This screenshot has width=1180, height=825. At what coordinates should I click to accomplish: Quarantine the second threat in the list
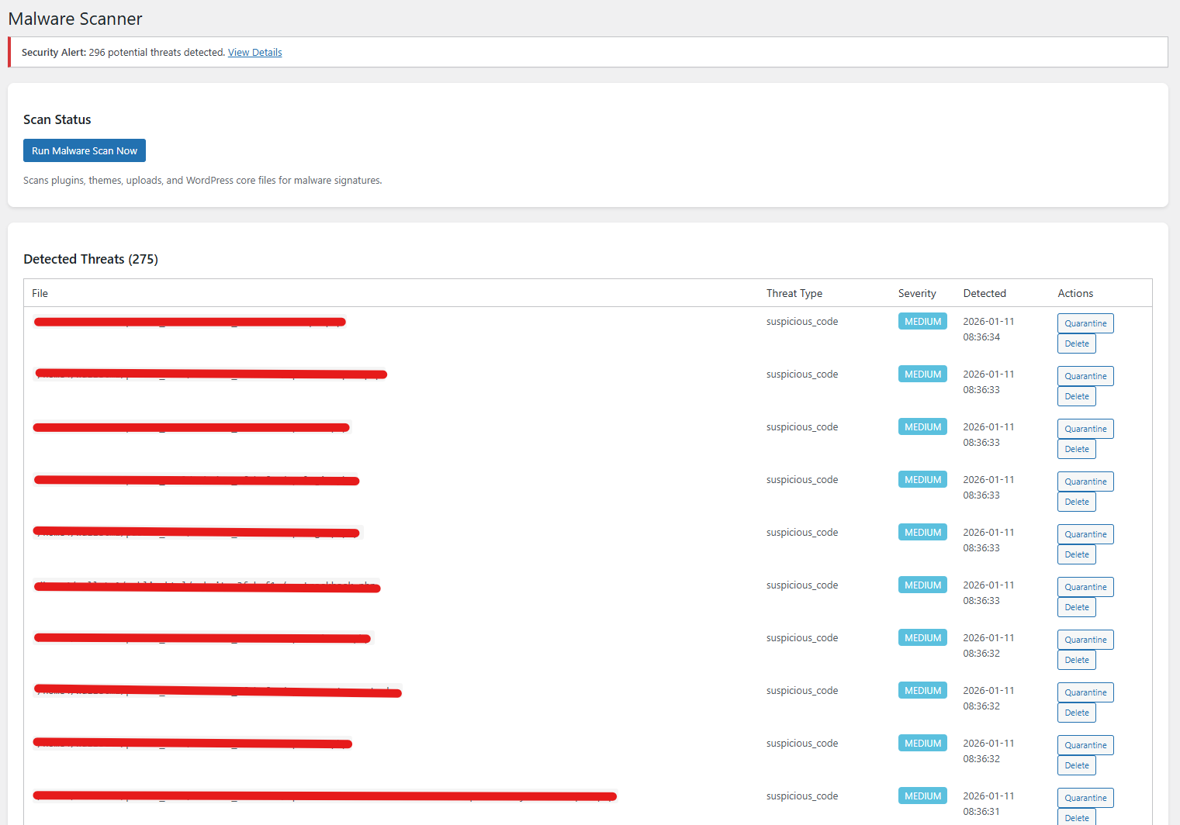tap(1085, 375)
